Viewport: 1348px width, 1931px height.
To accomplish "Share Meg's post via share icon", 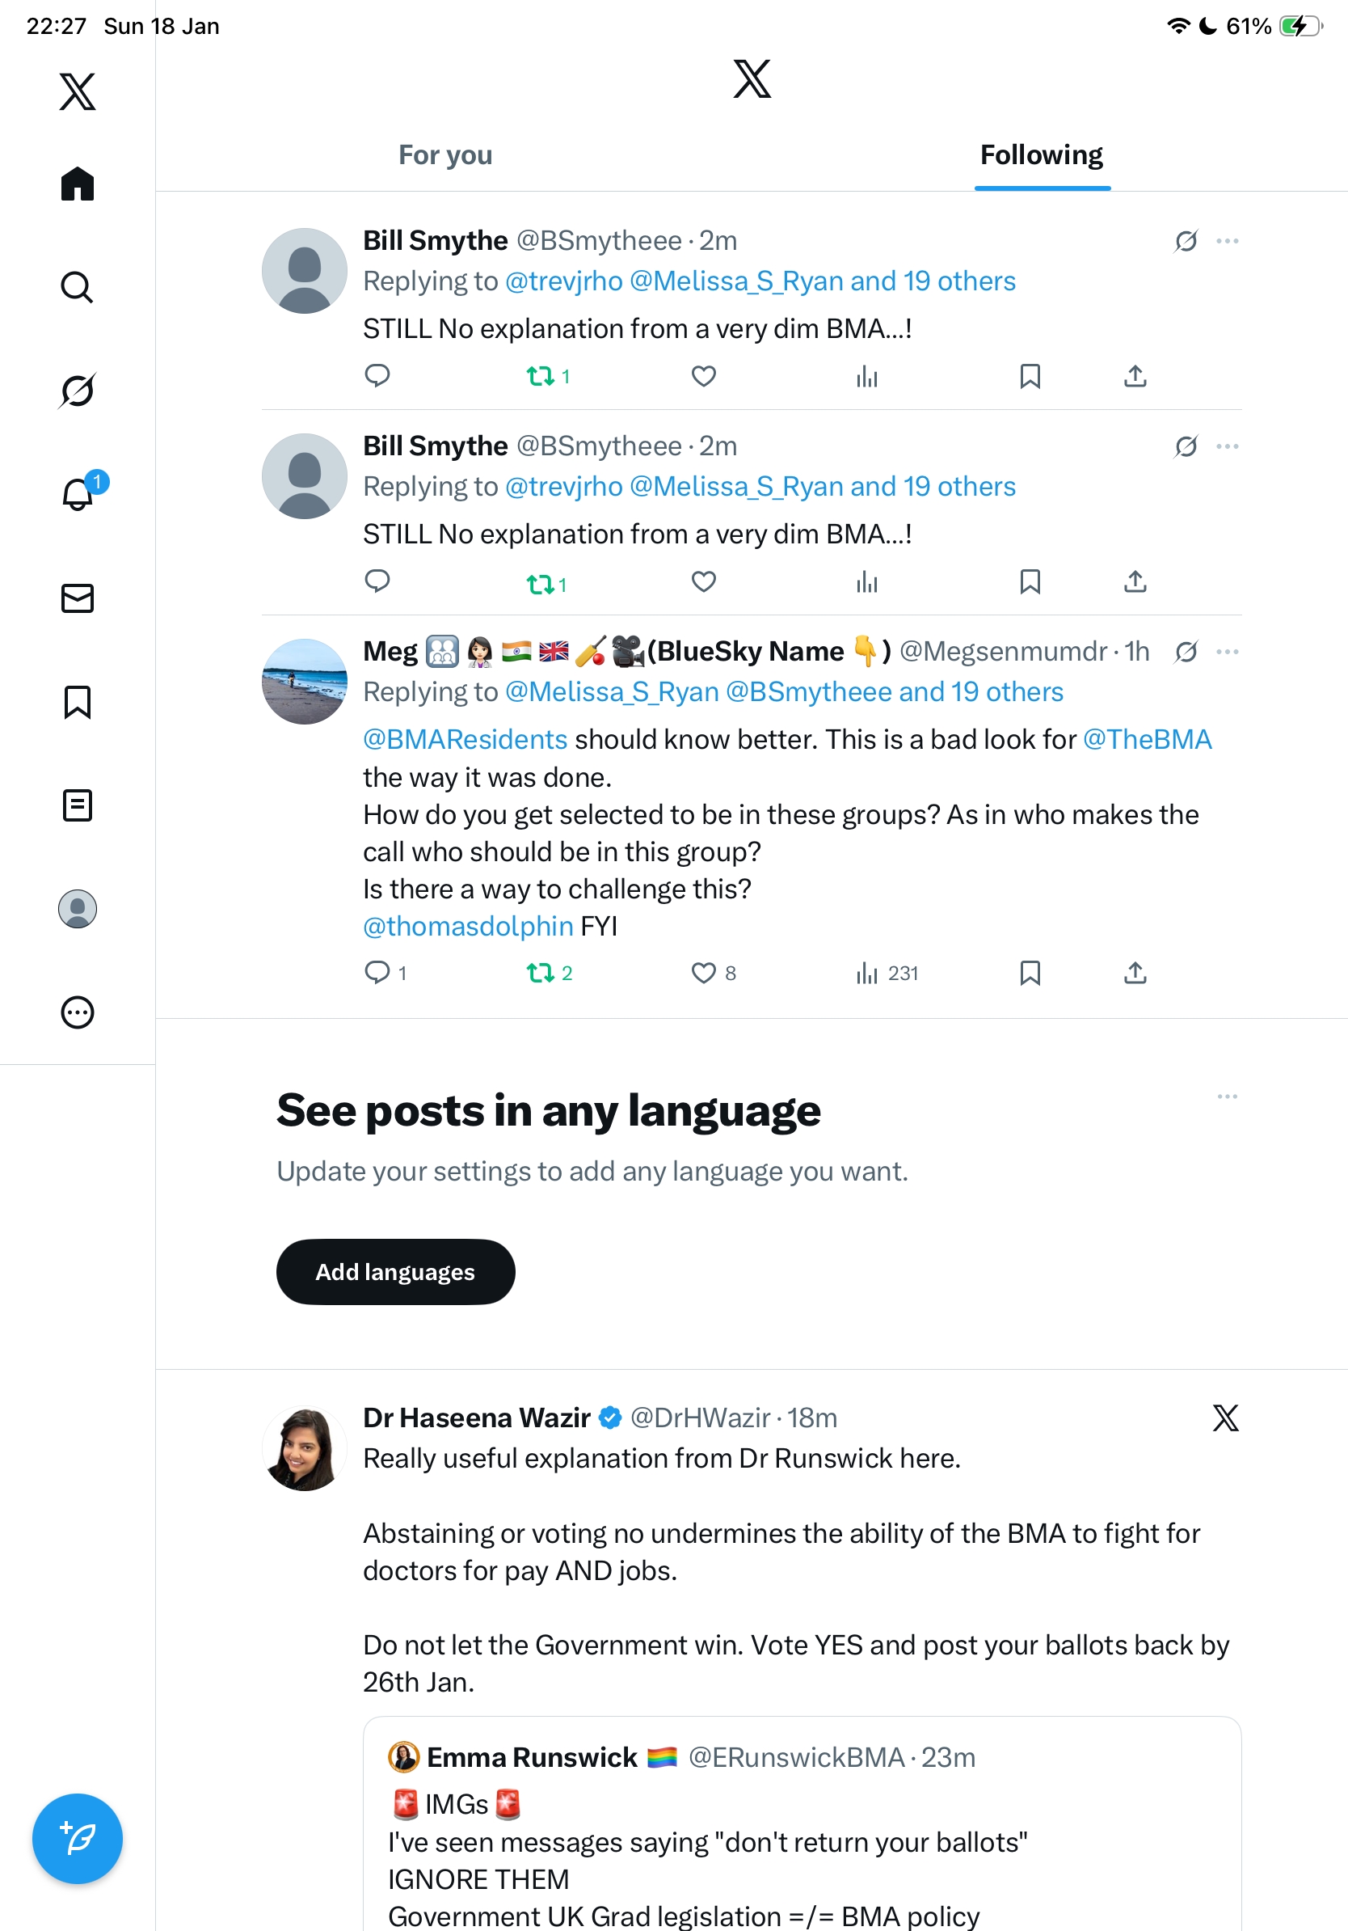I will tap(1135, 973).
